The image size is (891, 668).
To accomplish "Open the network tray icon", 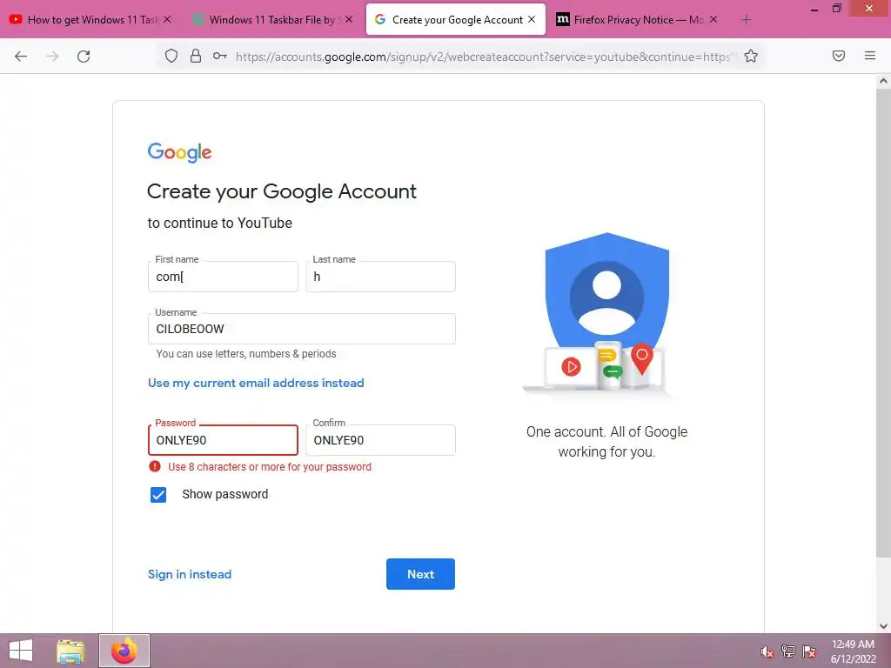I will coord(788,651).
